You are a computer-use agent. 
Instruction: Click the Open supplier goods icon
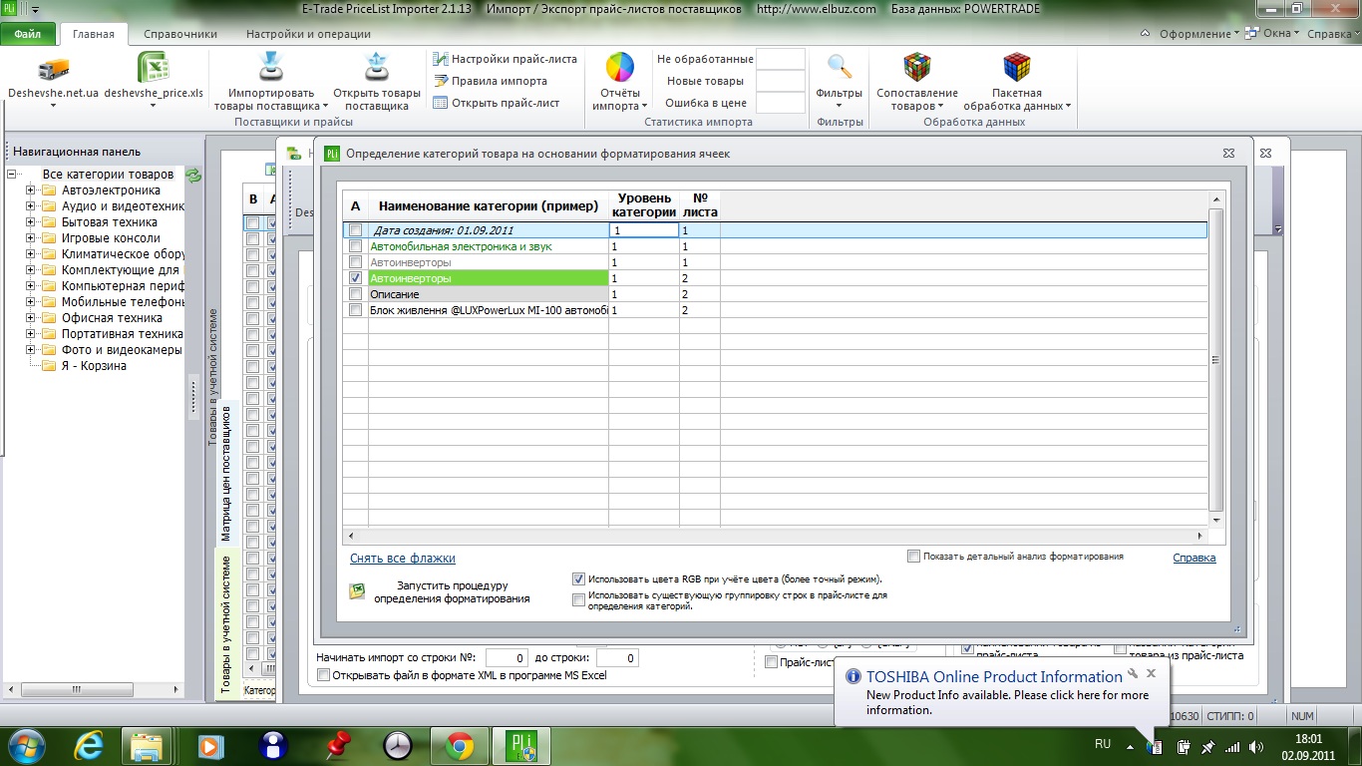pos(377,67)
